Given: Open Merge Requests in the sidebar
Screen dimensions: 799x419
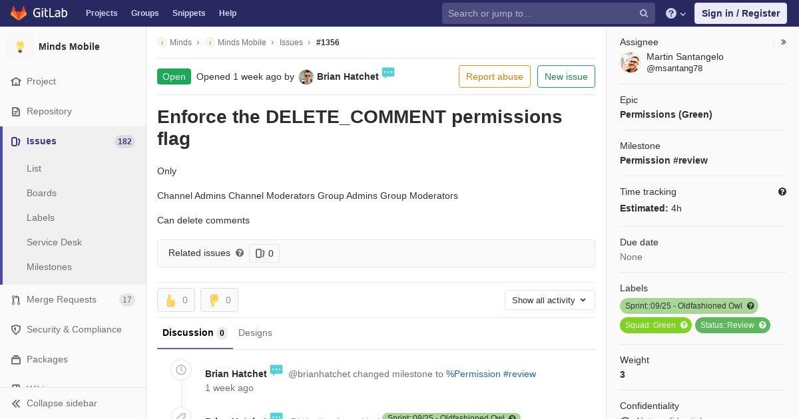Looking at the screenshot, I should [x=73, y=299].
